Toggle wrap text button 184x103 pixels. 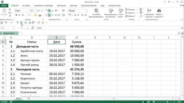[x=64, y=11]
